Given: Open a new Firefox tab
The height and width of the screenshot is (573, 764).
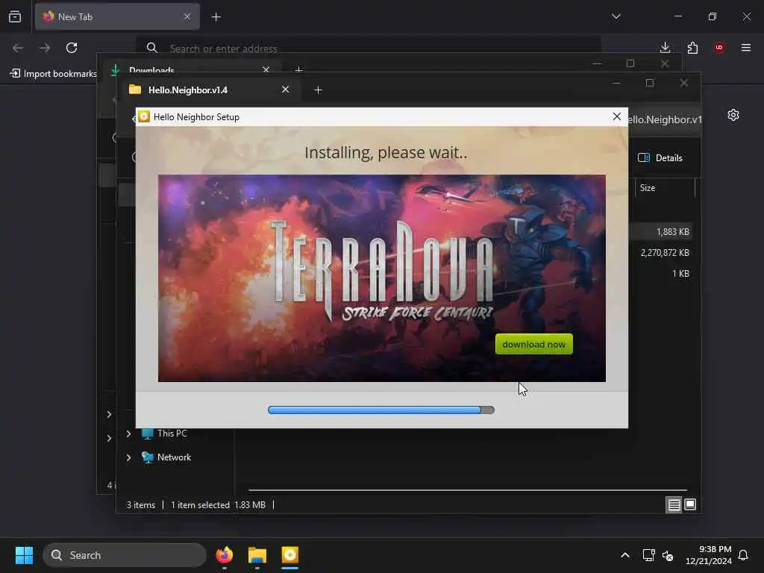Looking at the screenshot, I should 216,17.
